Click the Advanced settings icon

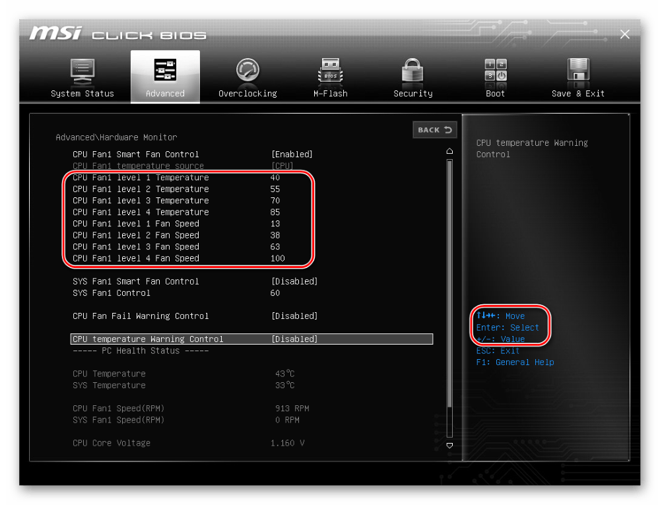click(x=165, y=71)
